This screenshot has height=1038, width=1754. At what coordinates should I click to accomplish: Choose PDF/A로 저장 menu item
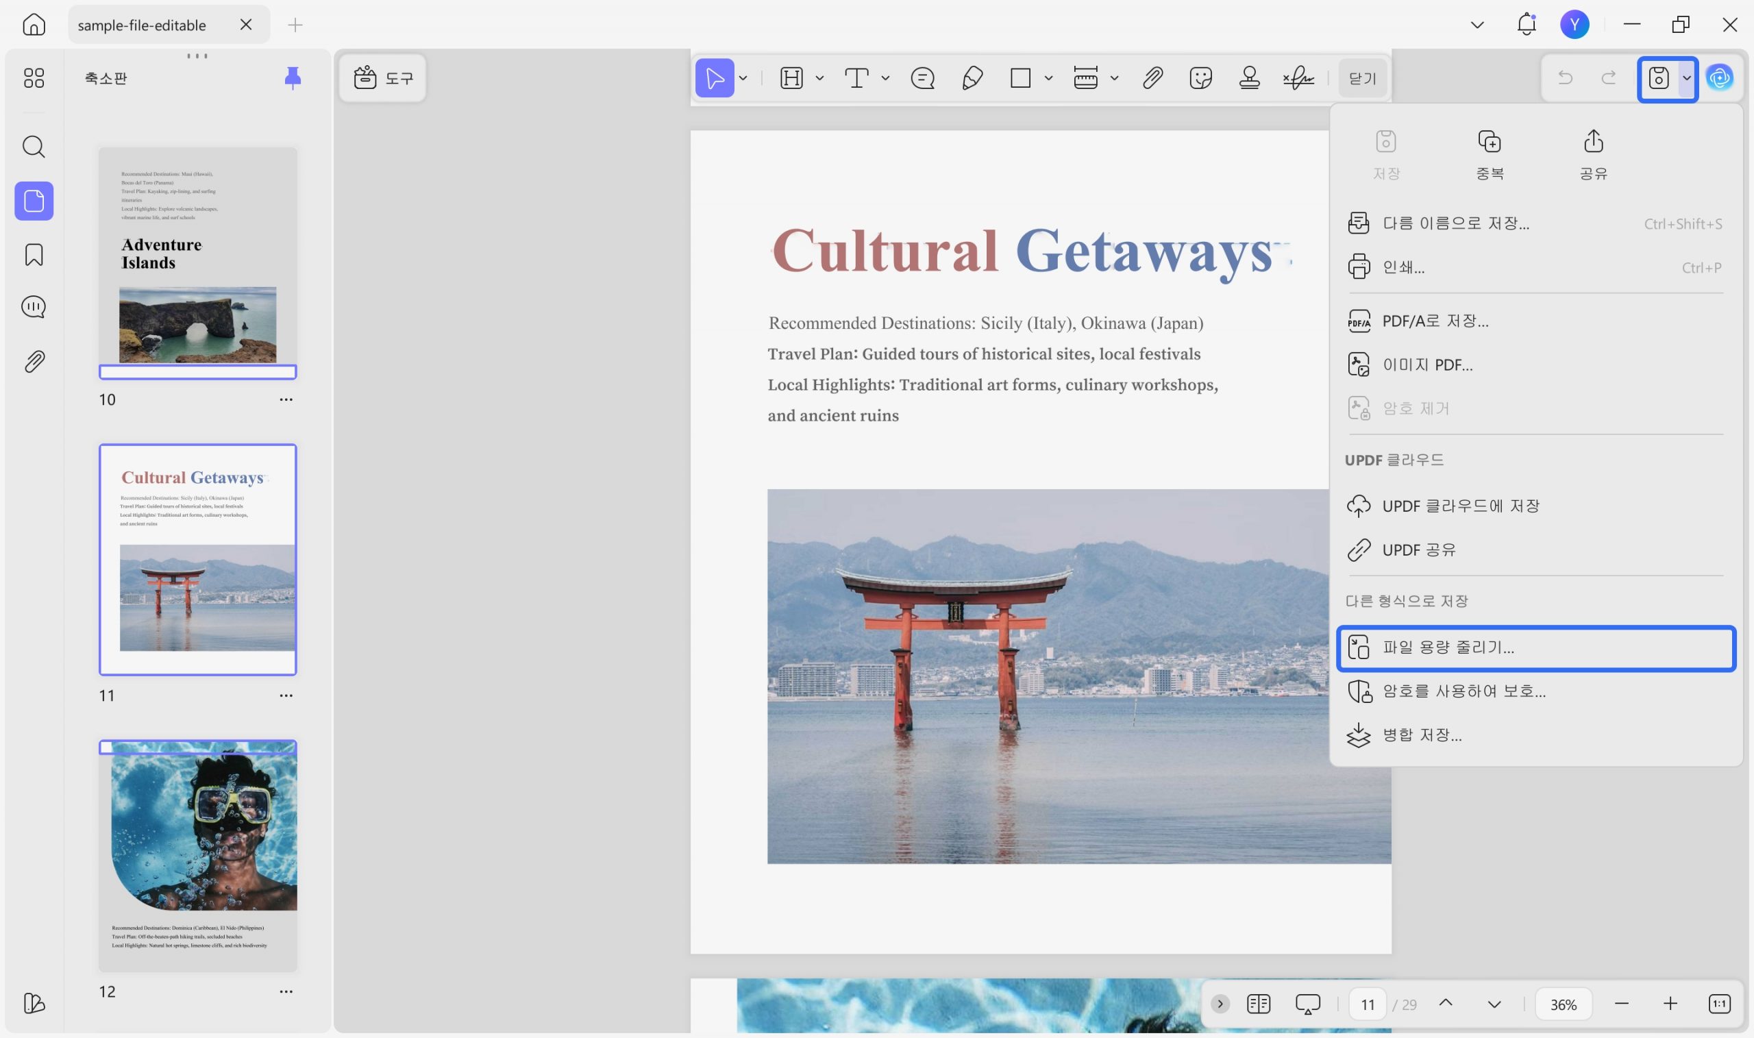click(1535, 321)
